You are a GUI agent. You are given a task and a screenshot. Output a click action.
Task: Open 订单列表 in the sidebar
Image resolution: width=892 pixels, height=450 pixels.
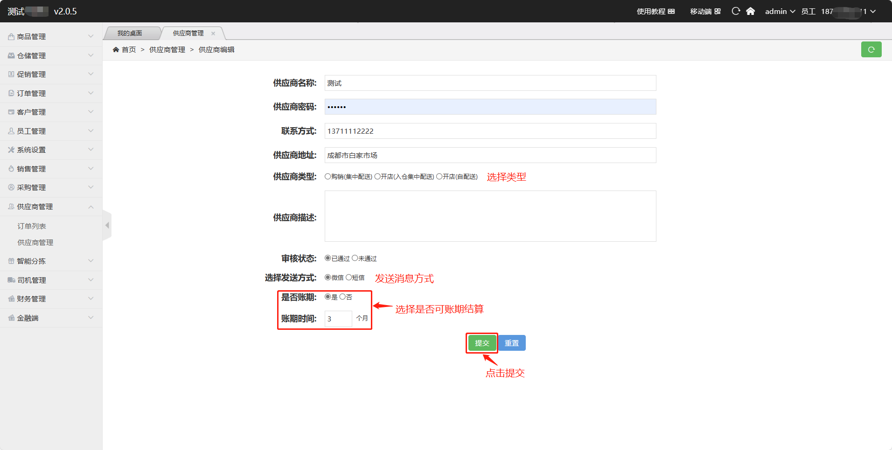pyautogui.click(x=32, y=226)
